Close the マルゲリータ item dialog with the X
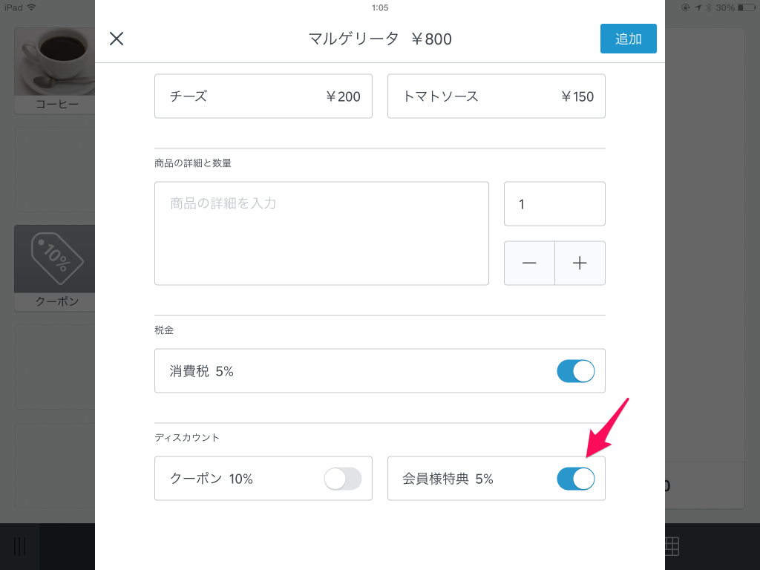Viewport: 760px width, 570px height. [117, 39]
